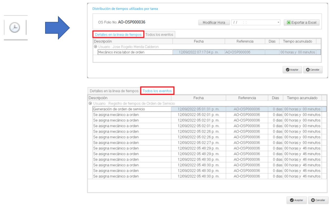The width and height of the screenshot is (333, 206).
Task: Click Tiempo acumulado header in lower table
Action: [302, 98]
